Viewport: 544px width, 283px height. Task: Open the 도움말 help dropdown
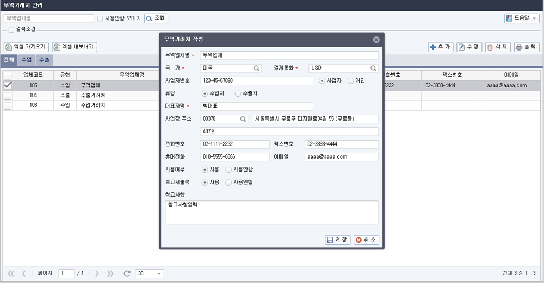[x=522, y=18]
